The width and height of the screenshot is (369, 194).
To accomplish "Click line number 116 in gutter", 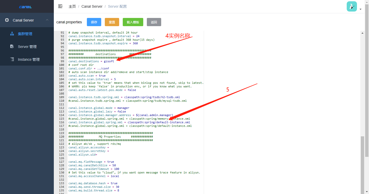I will (x=61, y=122).
